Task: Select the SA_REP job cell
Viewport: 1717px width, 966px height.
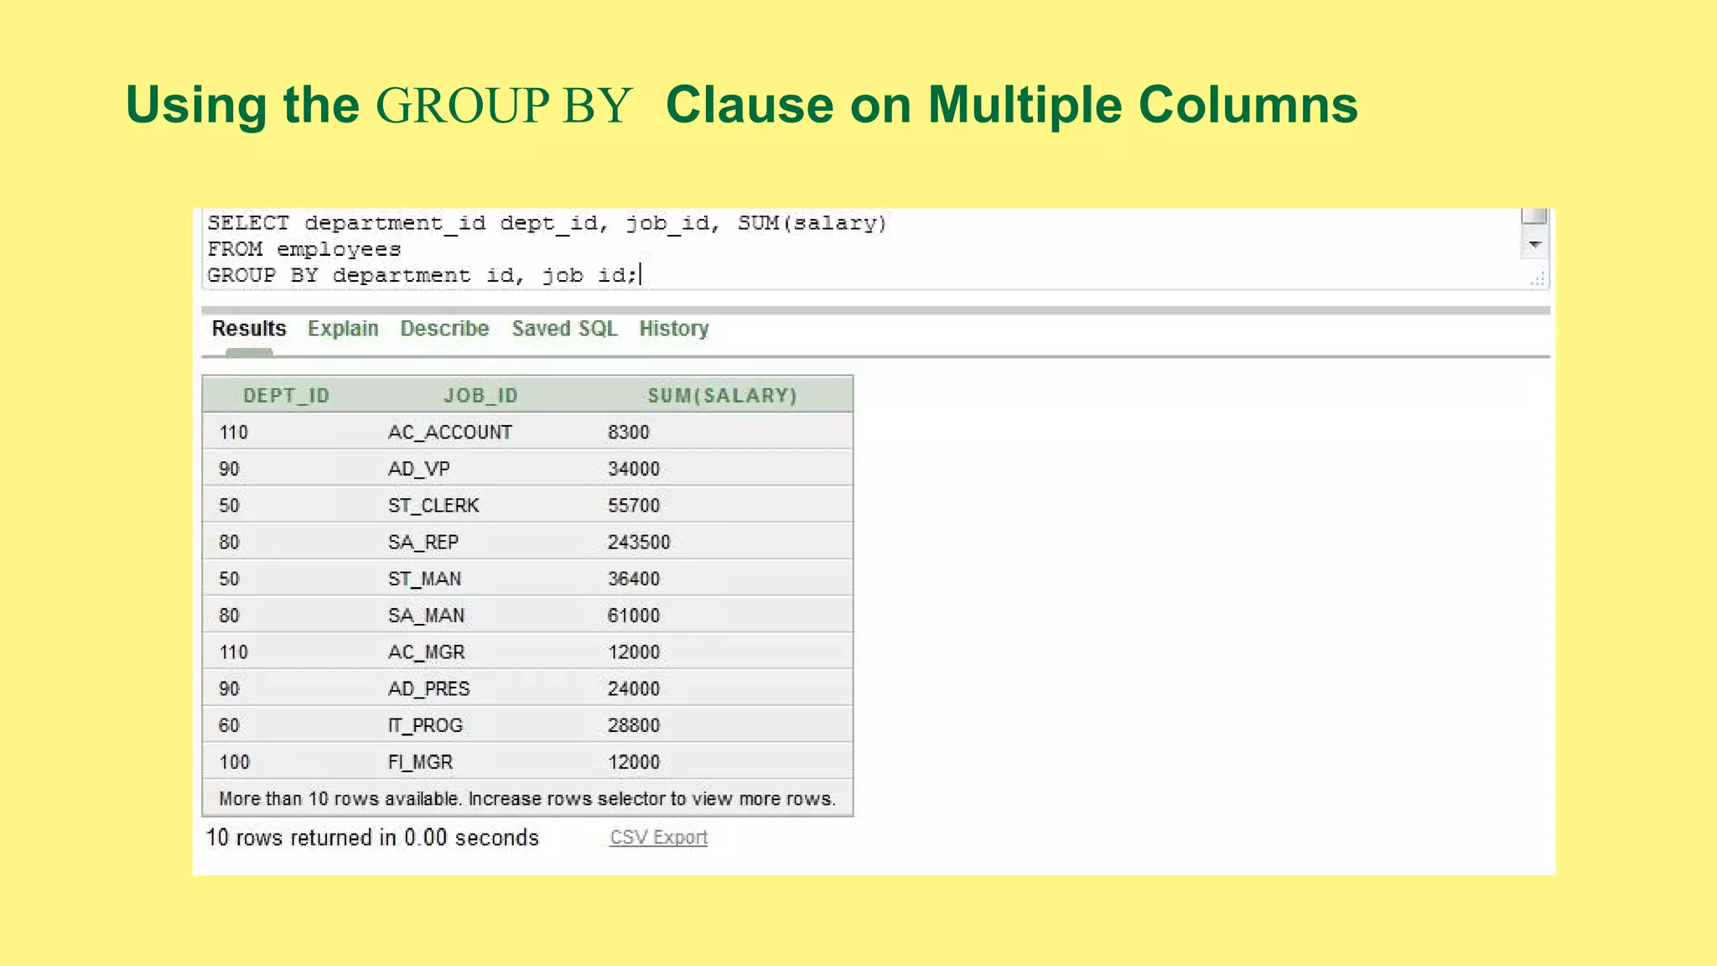Action: click(423, 543)
